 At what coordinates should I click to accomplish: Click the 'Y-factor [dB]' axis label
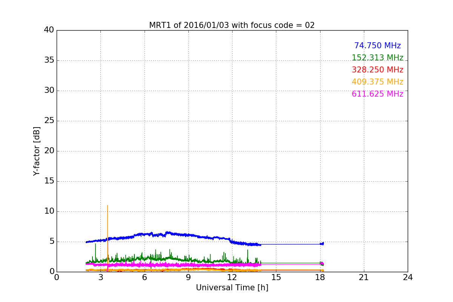click(x=37, y=151)
